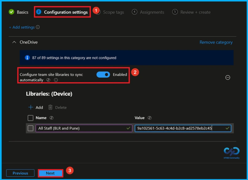This screenshot has width=248, height=180.
Task: Click the green Basics completed checkmark icon
Action: 11,12
